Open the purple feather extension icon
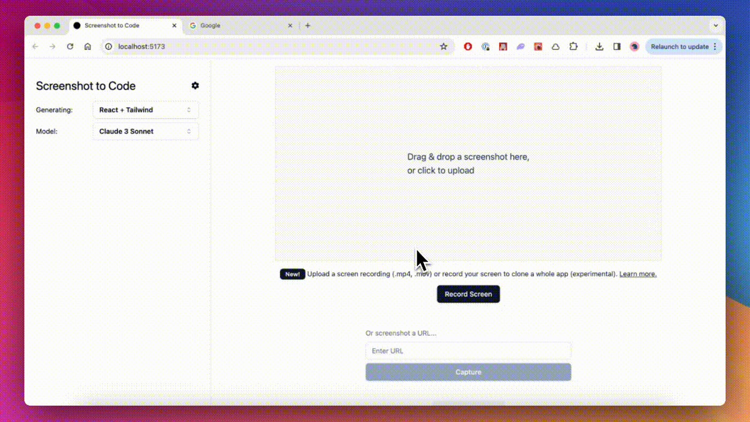The height and width of the screenshot is (422, 750). pos(520,47)
